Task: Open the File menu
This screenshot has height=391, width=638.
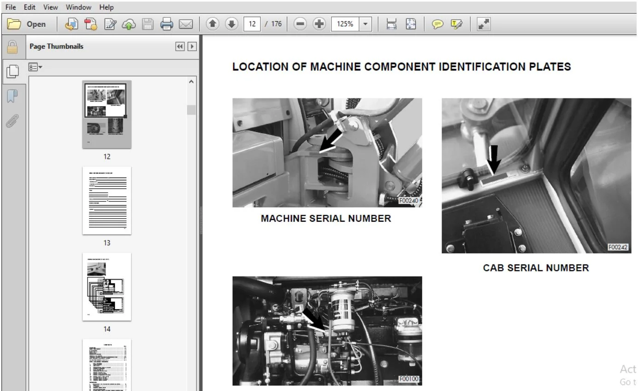Action: click(x=11, y=7)
